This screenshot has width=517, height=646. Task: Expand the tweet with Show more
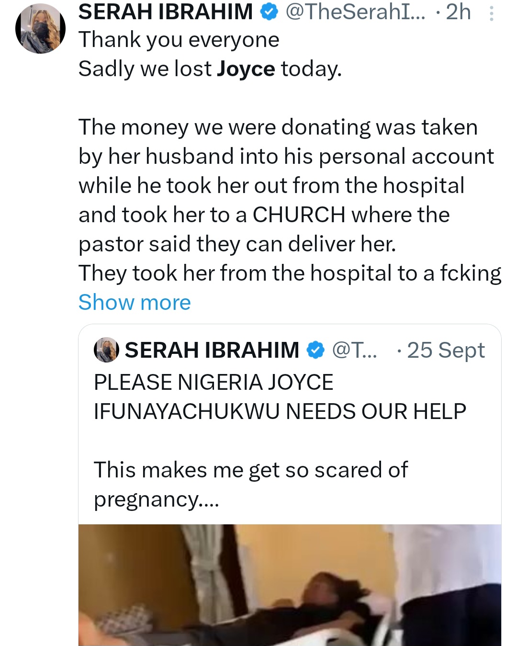tap(135, 303)
